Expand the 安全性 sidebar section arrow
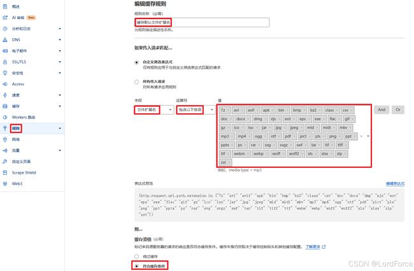 coord(60,73)
